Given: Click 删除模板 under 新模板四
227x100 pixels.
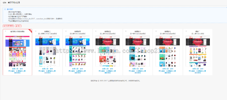Looking at the screenshot, I should coord(77,73).
